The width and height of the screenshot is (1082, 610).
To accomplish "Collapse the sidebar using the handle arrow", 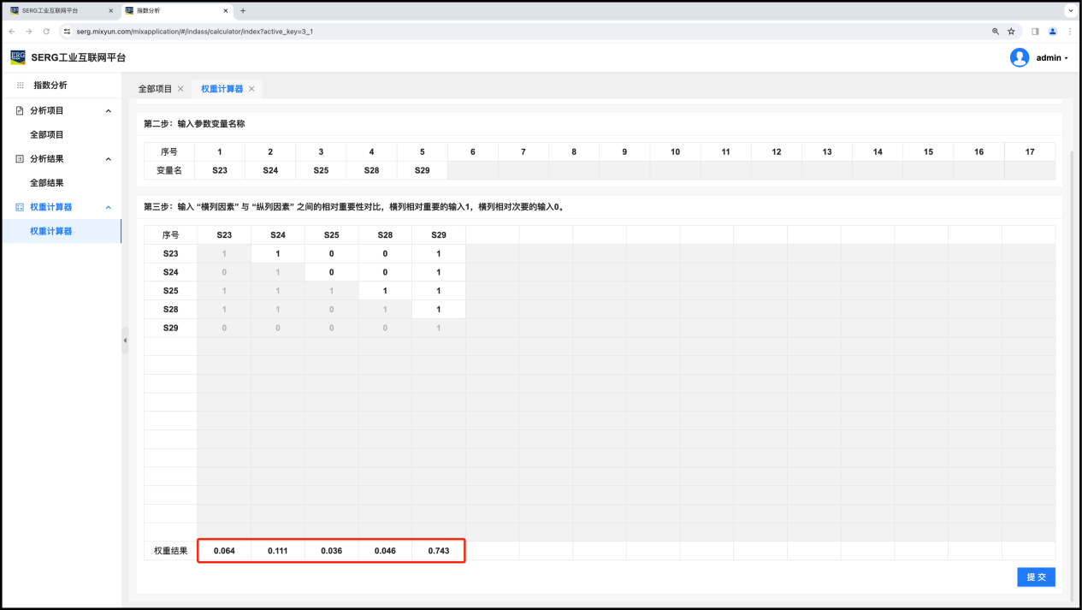I will point(125,341).
